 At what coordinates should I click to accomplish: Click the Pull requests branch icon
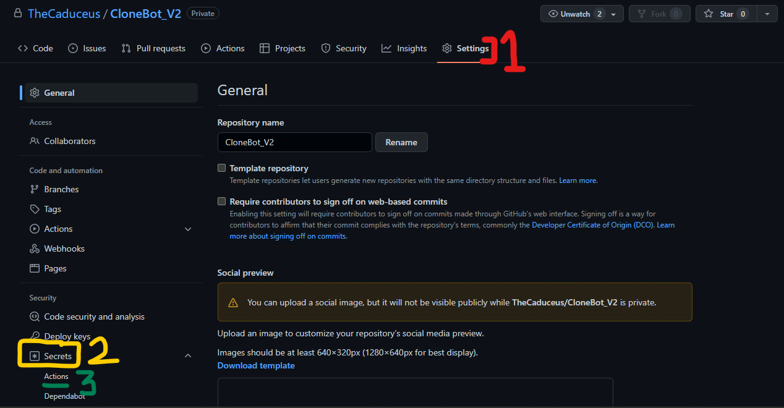126,48
